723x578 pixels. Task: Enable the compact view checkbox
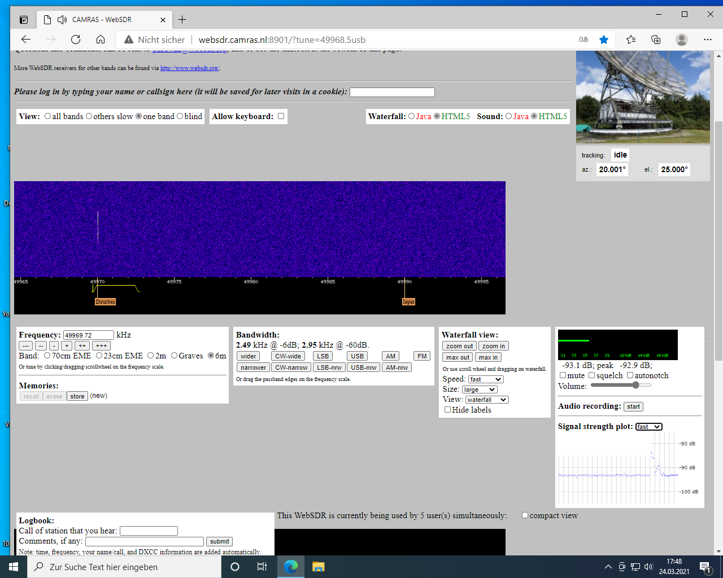[x=525, y=515]
